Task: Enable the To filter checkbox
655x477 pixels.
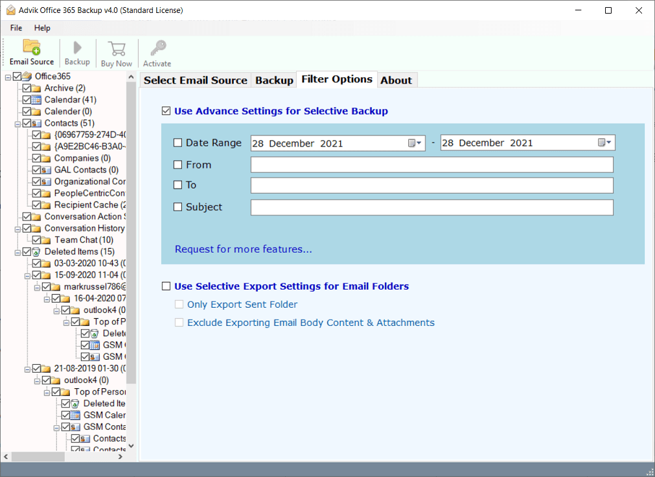Action: [178, 185]
